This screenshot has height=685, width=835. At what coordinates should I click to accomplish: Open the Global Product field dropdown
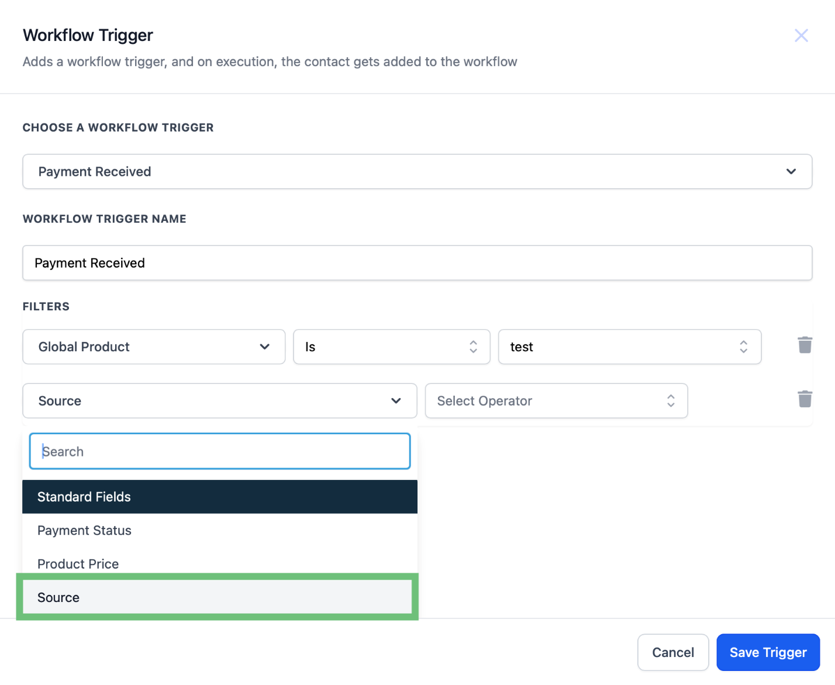154,347
